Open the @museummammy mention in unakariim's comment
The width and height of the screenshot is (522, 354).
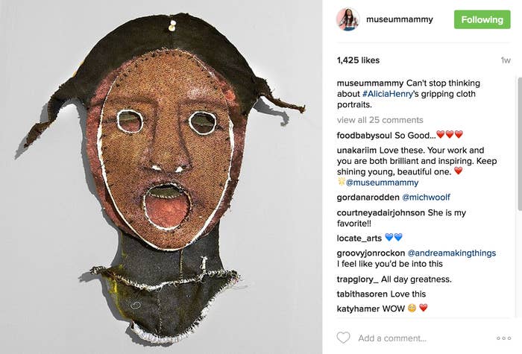click(382, 183)
